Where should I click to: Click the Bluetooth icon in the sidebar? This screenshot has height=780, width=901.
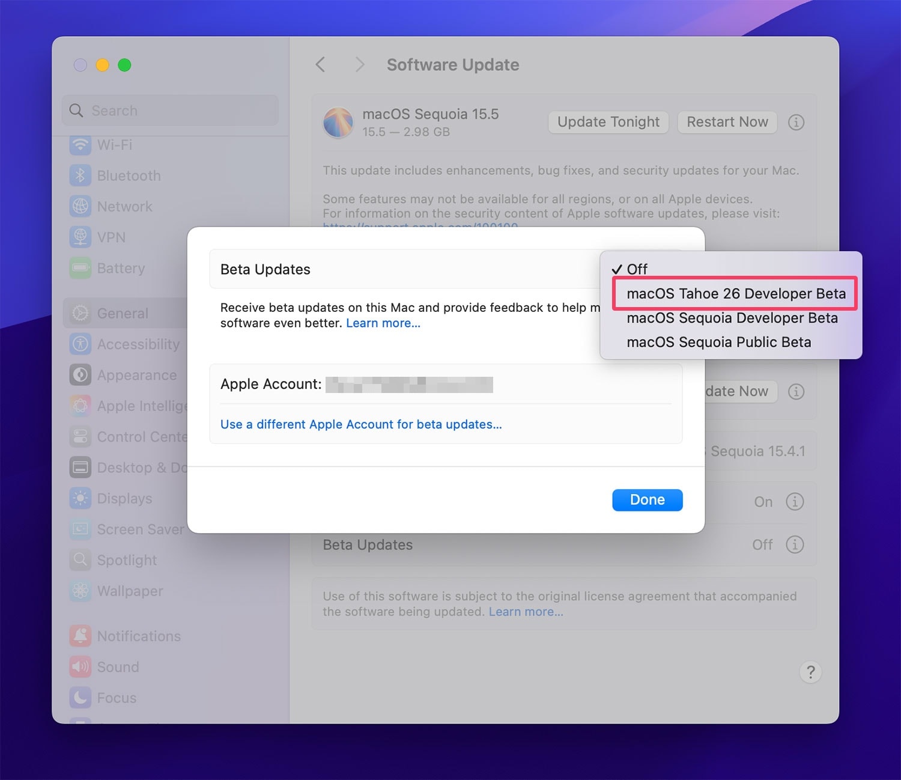pos(80,175)
